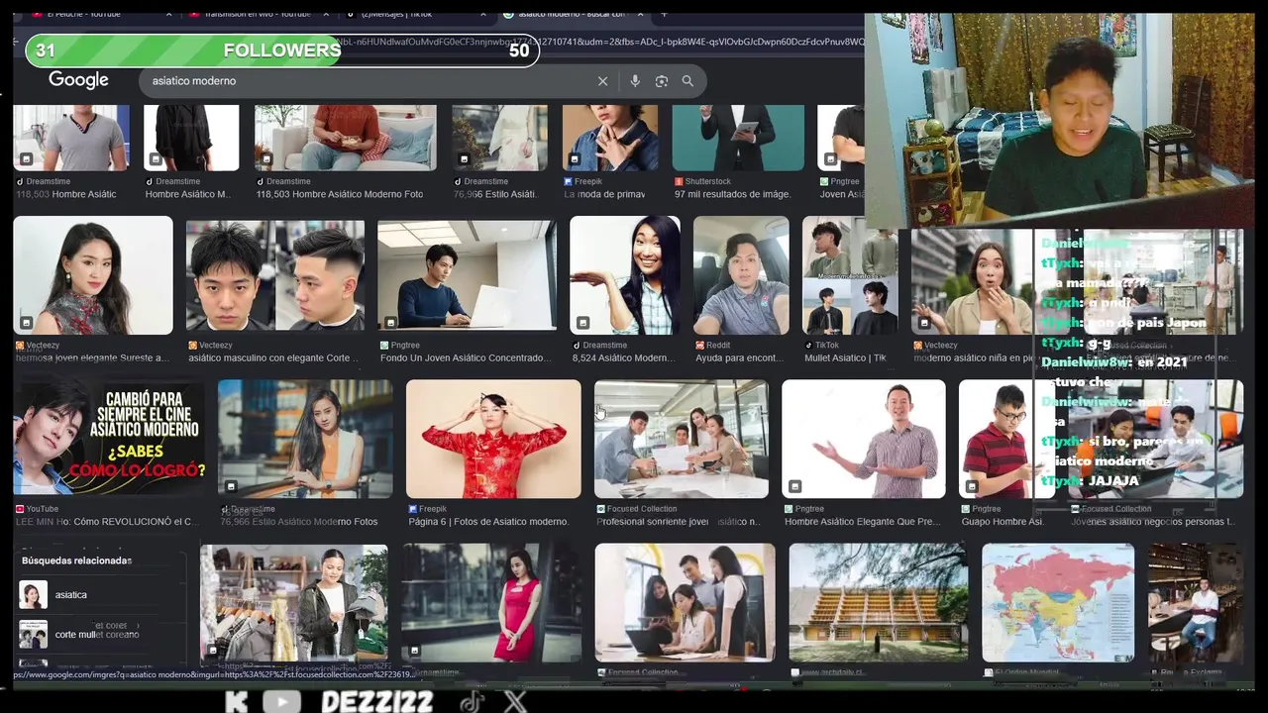This screenshot has height=713, width=1268.
Task: Click the 'Búsquedas relacionadas' heading
Action: tap(77, 560)
